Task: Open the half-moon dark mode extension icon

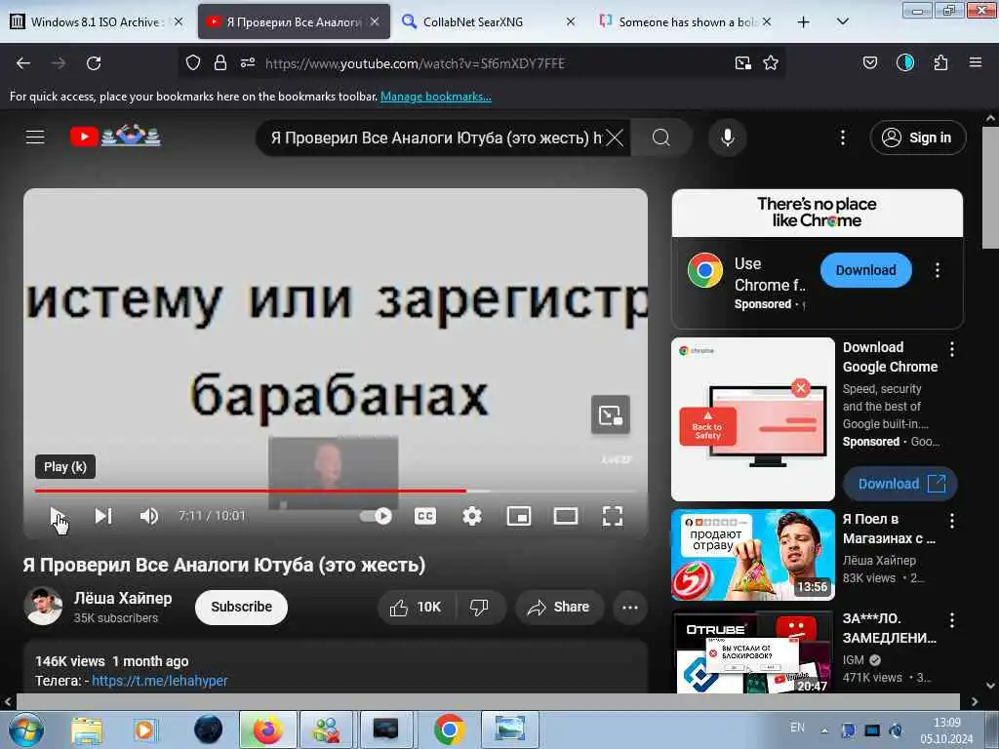Action: (904, 62)
